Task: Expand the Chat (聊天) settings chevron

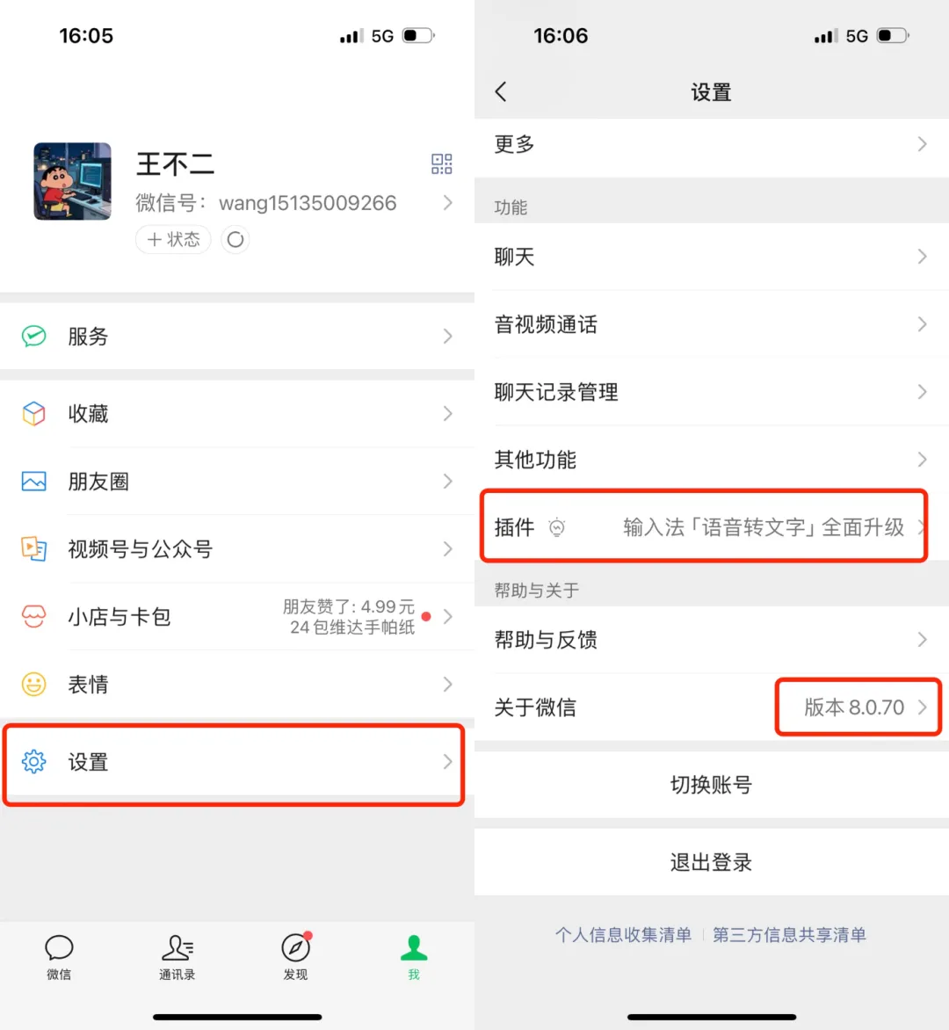Action: point(922,257)
